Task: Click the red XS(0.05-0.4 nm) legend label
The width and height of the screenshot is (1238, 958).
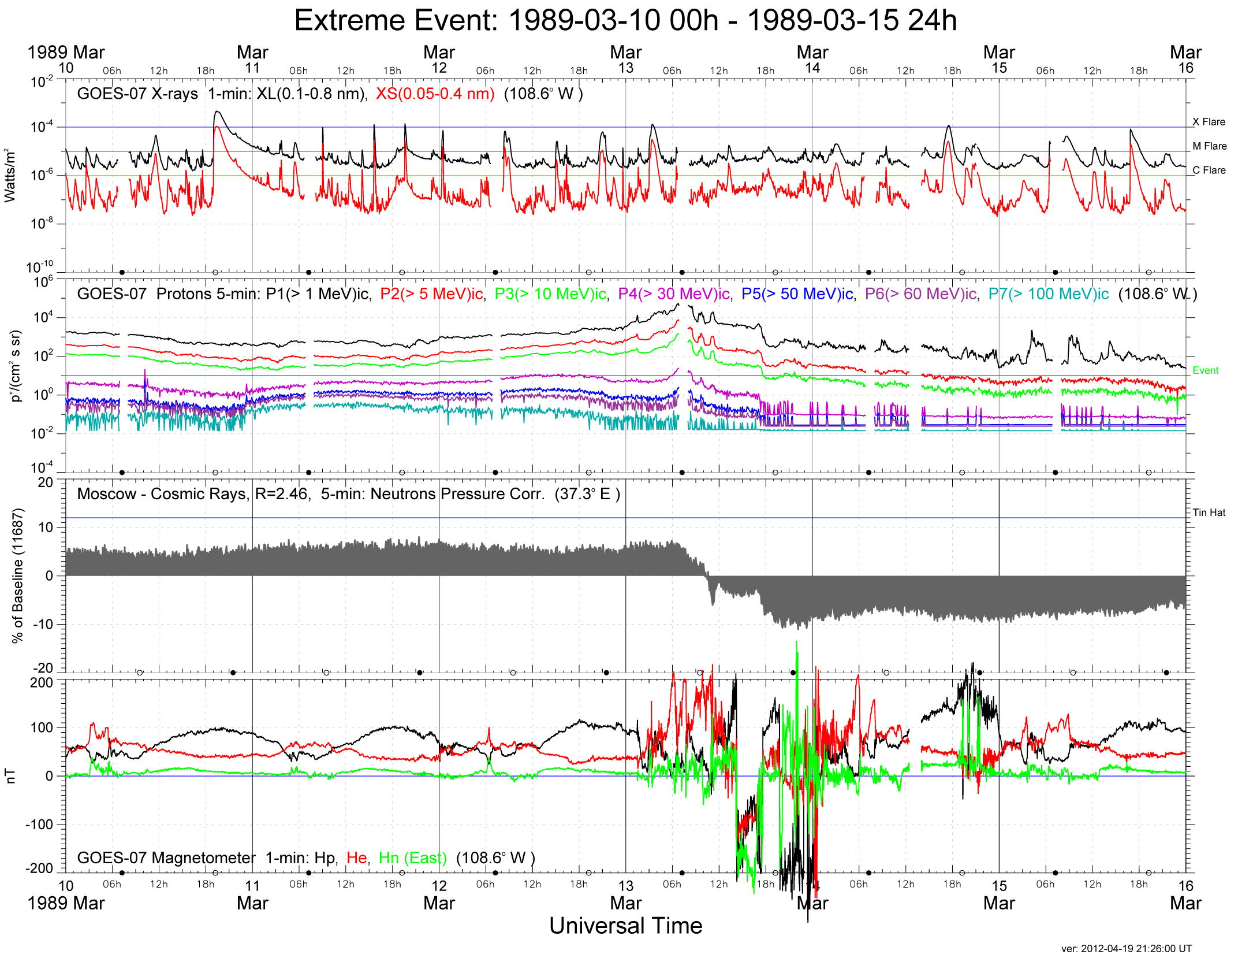Action: [x=435, y=94]
